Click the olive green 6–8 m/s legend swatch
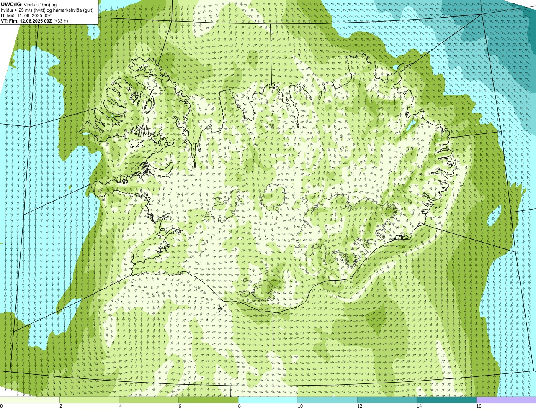Image resolution: width=536 pixels, height=409 pixels. click(x=209, y=400)
